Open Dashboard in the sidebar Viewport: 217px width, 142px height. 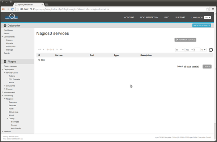point(8,30)
